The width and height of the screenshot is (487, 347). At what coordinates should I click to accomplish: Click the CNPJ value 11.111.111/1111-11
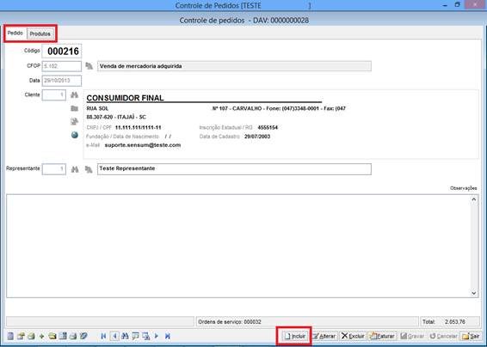coord(138,127)
